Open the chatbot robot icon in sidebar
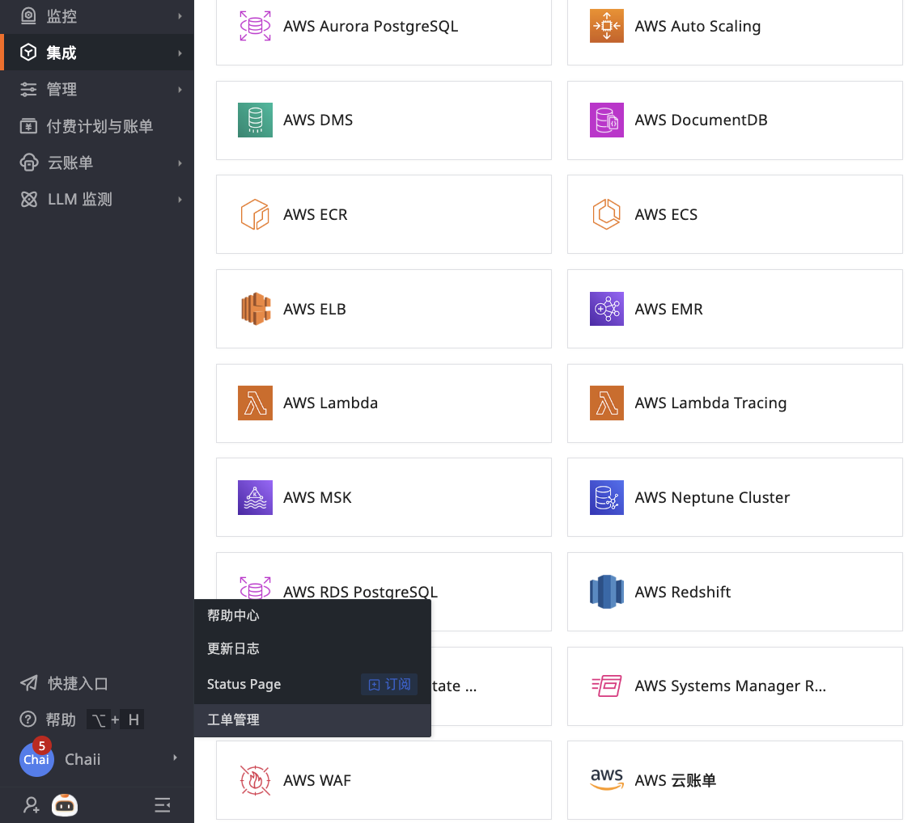 pos(65,804)
